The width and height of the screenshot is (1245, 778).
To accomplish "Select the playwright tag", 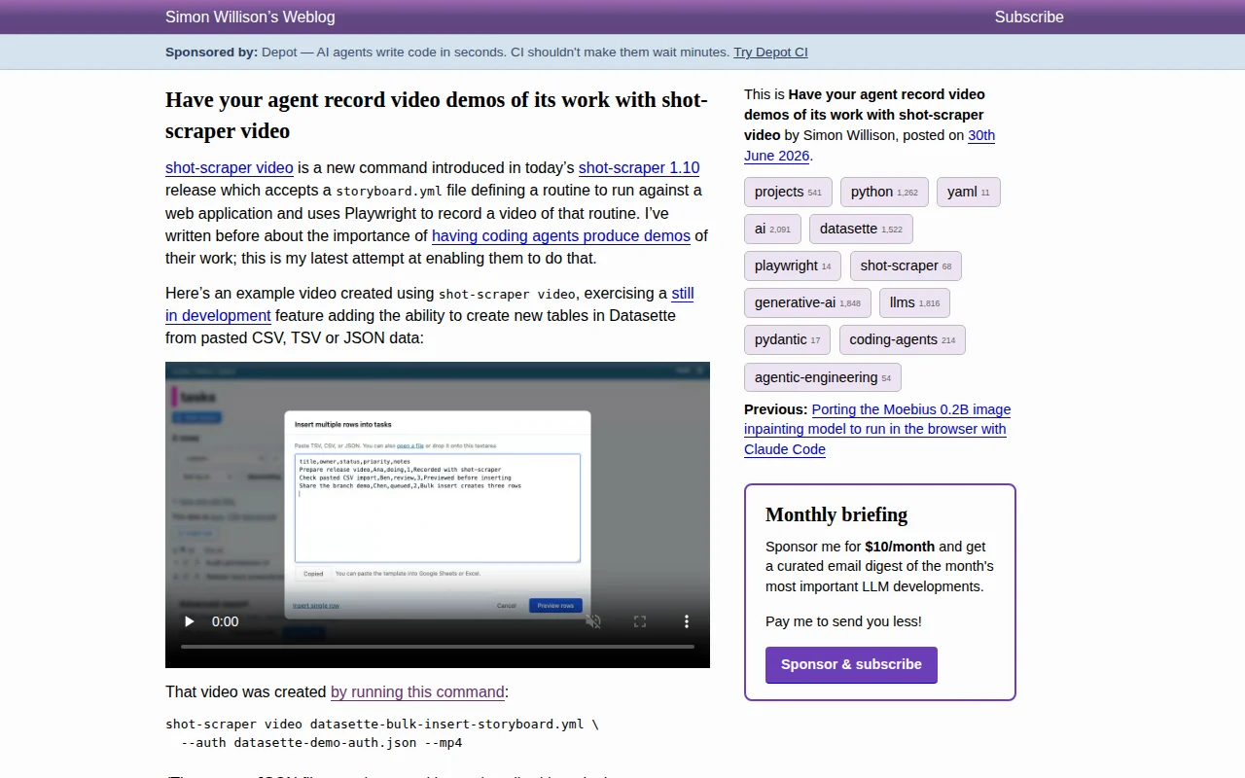I will pos(793,266).
